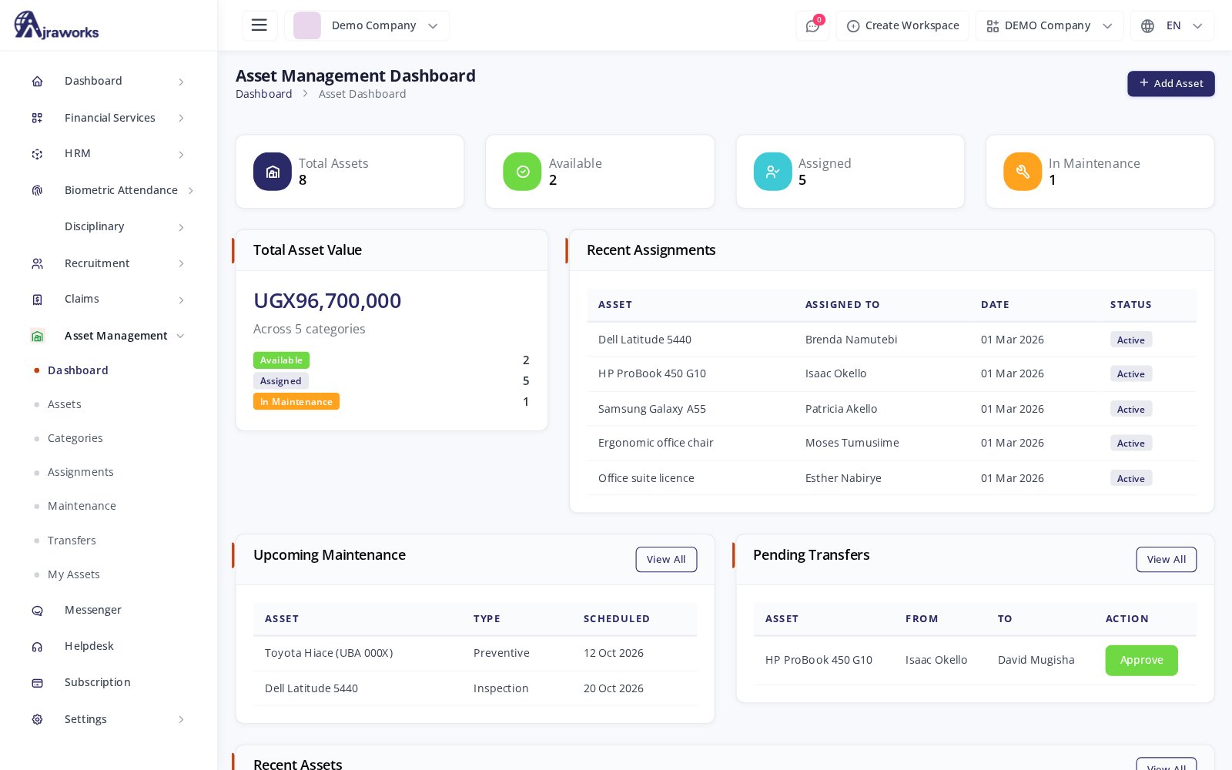View all Upcoming Maintenance entries

pyautogui.click(x=666, y=560)
